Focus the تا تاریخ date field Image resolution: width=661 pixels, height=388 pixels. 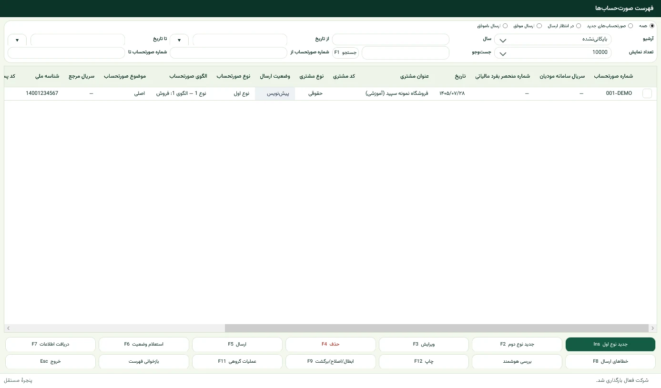point(78,40)
